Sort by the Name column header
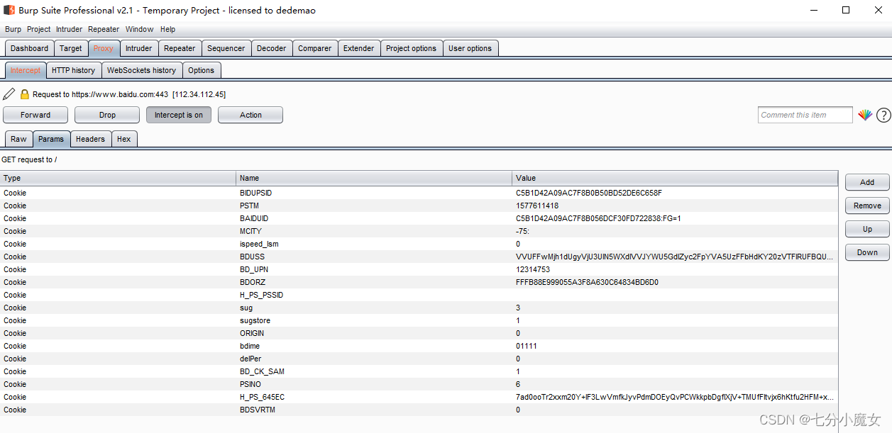 [374, 178]
